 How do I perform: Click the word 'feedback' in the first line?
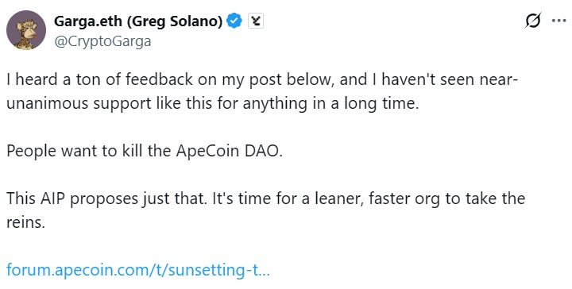(159, 79)
